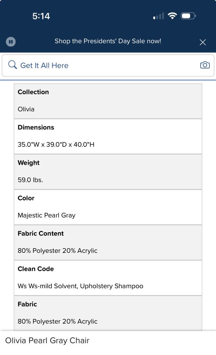The height and width of the screenshot is (355, 216).
Task: Tap the Fabric Content specification row
Action: click(x=108, y=243)
